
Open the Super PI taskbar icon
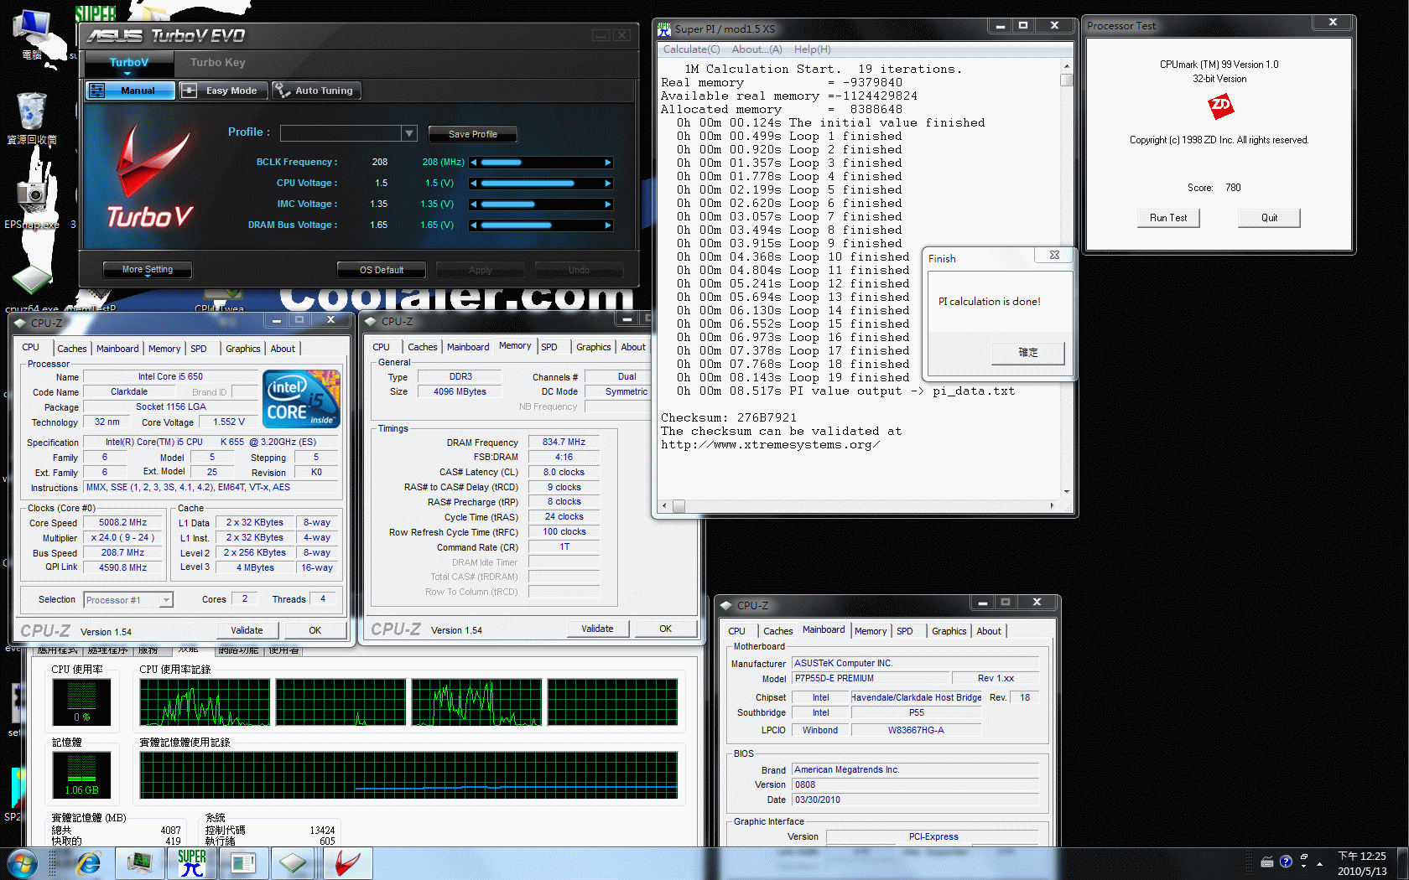click(192, 863)
